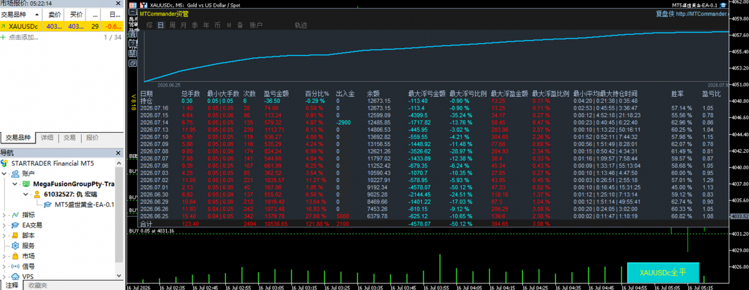Select the XAUUSDc row in Market Watch

click(x=61, y=26)
